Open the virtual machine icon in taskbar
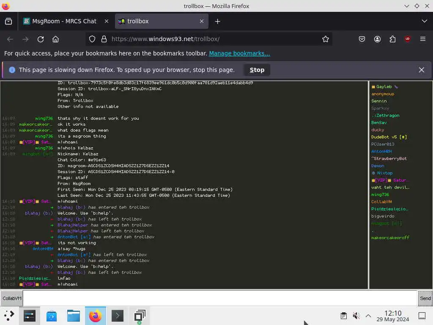The height and width of the screenshot is (325, 433). click(x=140, y=316)
